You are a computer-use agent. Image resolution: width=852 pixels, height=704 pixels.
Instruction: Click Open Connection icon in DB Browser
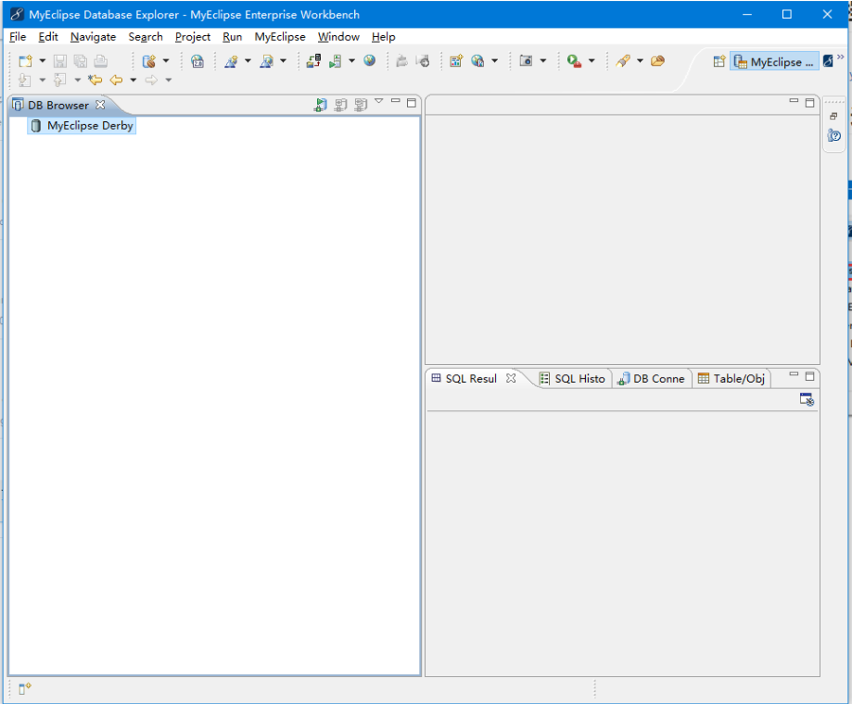click(321, 105)
